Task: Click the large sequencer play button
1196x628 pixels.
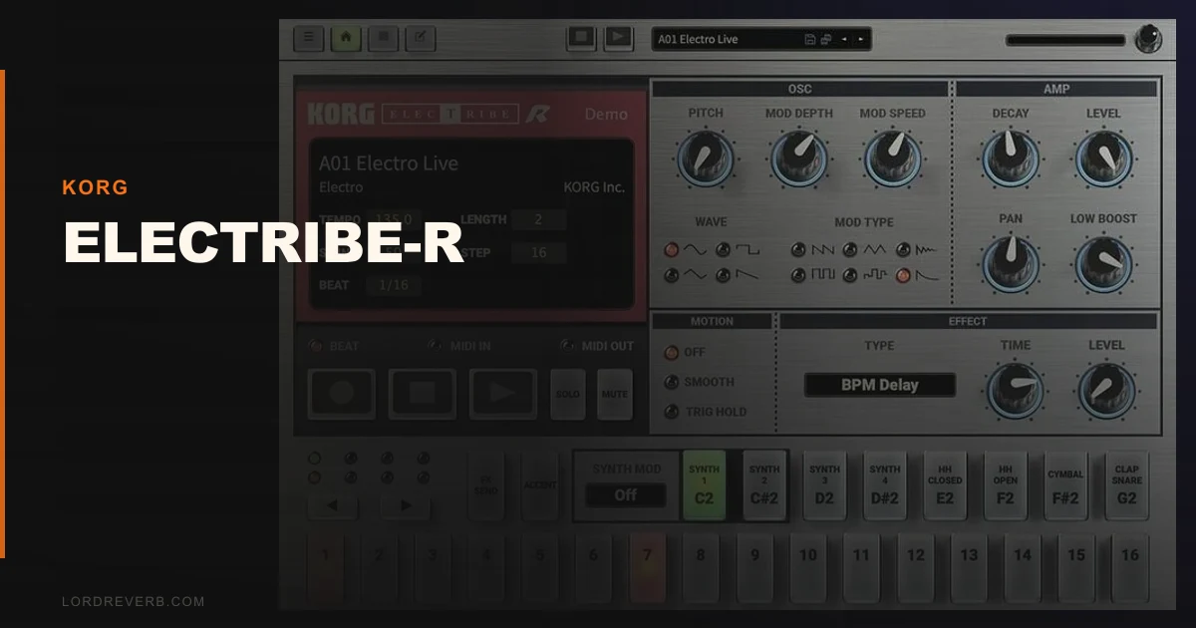Action: [503, 394]
